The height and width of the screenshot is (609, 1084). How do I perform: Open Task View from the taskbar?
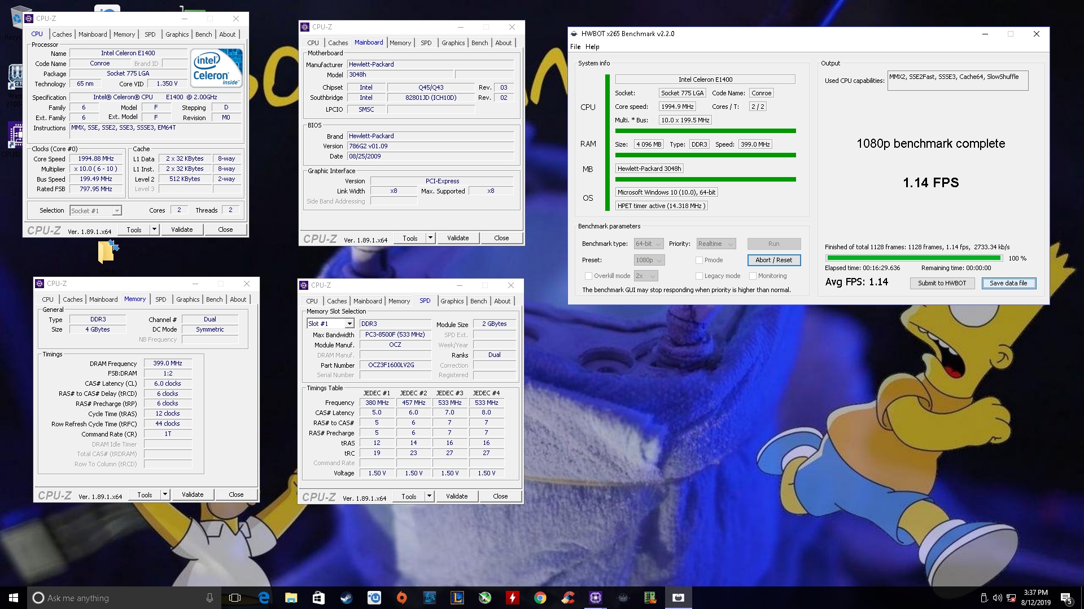235,598
